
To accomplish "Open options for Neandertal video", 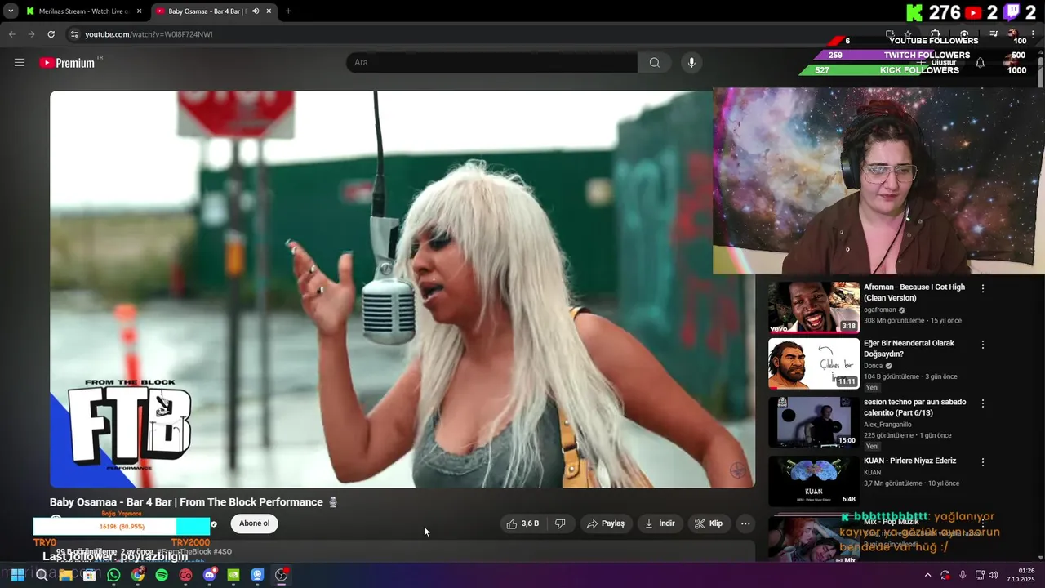I will pyautogui.click(x=983, y=345).
